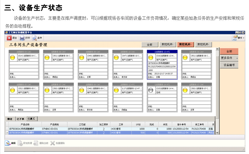The width and height of the screenshot is (249, 154).
Task: Select the 沈阳数车-12 HTC equipment card header
Action: click(x=128, y=84)
